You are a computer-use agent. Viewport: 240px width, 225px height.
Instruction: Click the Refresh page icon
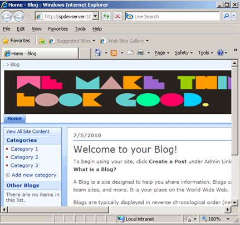[x=106, y=16]
